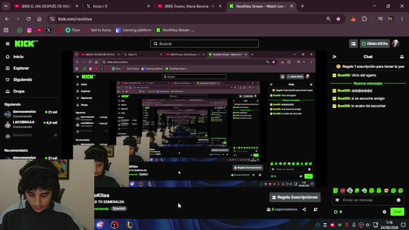
Task: Click username Buat89 on "Vicio del agario" message
Action: coord(344,75)
